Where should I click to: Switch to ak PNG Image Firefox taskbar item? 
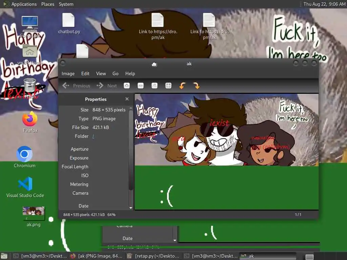97,256
